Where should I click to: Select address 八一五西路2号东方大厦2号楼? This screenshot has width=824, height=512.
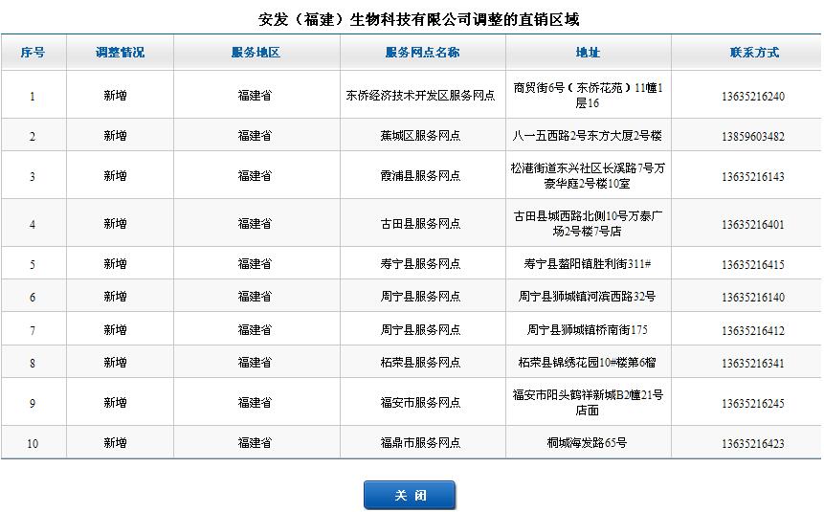click(x=588, y=136)
